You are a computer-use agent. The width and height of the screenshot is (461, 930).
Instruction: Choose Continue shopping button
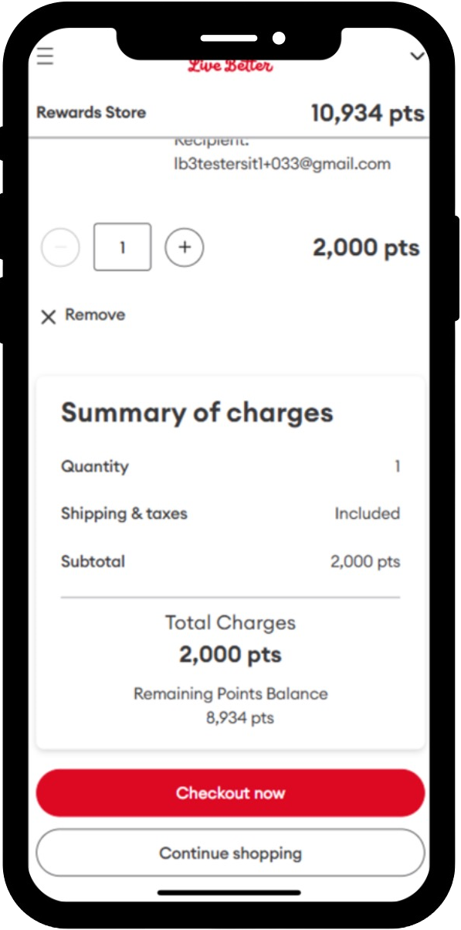[x=230, y=854]
